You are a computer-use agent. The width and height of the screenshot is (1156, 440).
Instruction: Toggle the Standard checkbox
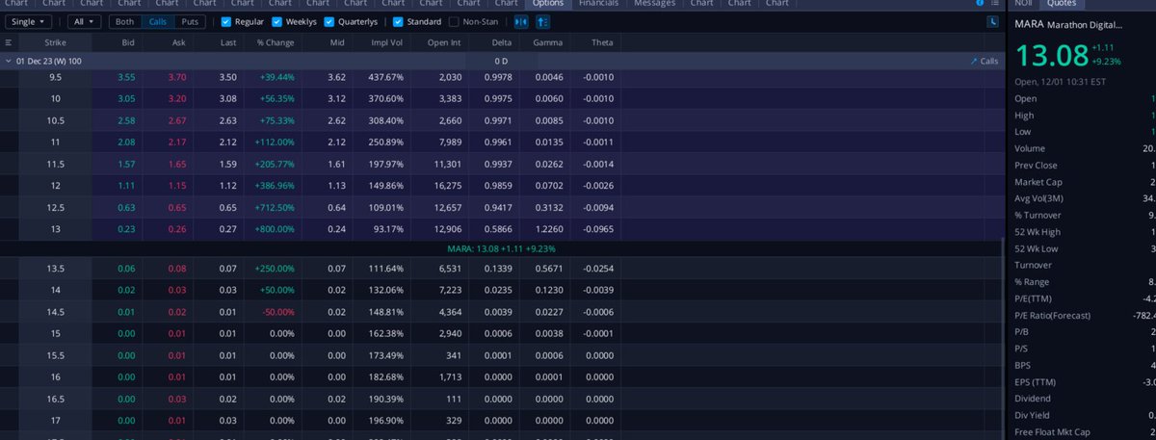tap(398, 21)
